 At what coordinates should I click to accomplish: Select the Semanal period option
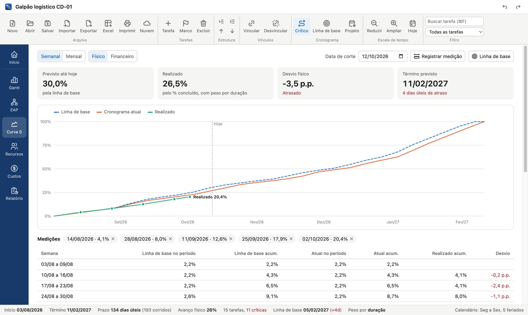click(51, 56)
